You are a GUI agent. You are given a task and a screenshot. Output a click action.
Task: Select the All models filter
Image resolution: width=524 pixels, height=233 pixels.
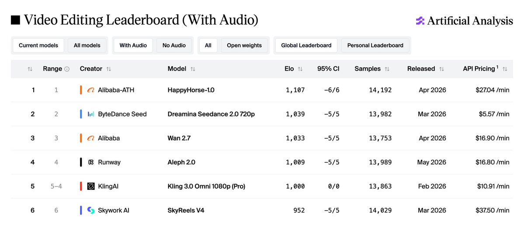(87, 45)
